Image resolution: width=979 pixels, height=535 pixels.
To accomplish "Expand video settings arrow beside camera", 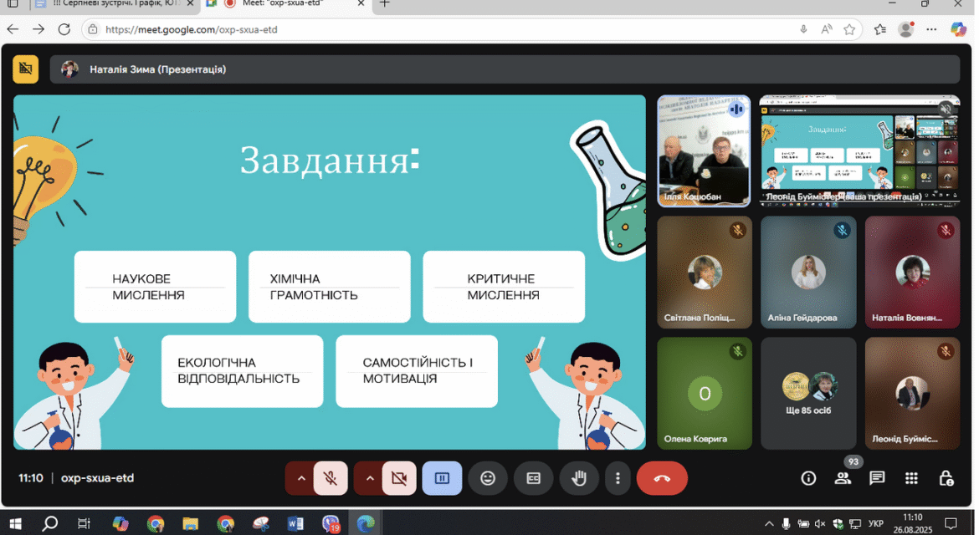I will 370,478.
